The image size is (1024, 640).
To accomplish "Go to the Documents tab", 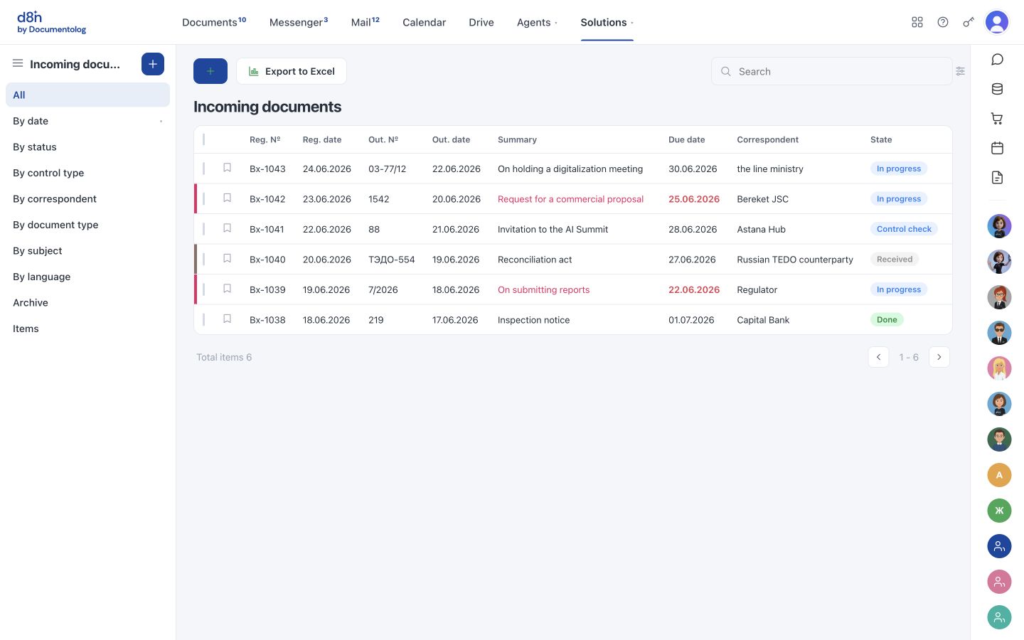I will 214,22.
